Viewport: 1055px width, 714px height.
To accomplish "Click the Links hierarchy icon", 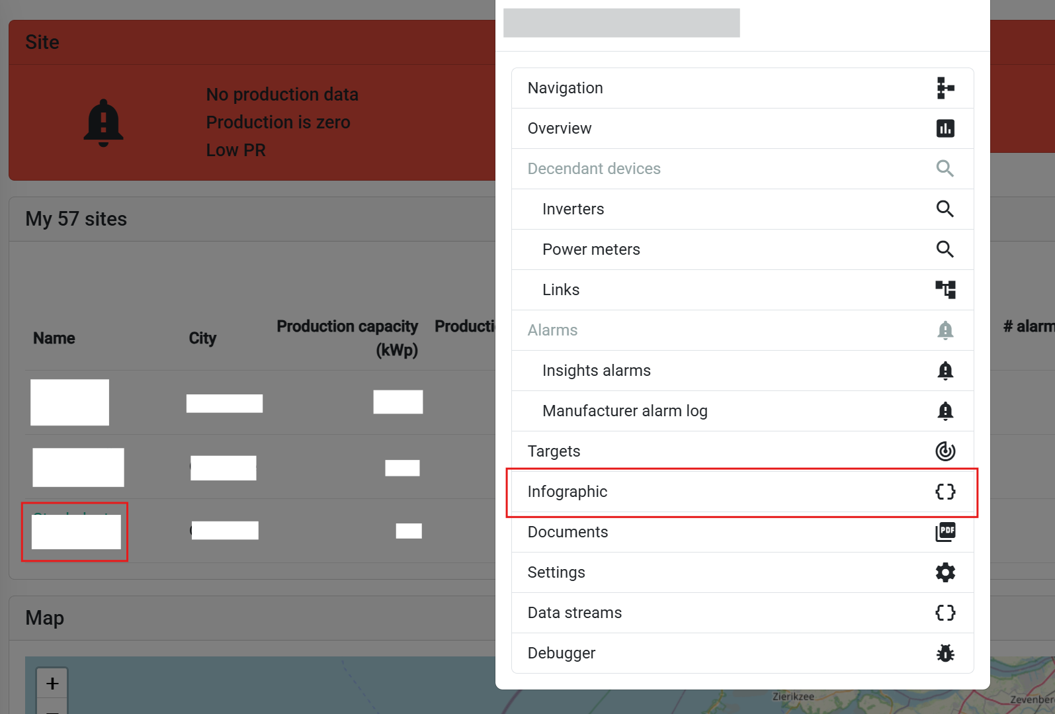I will [945, 290].
